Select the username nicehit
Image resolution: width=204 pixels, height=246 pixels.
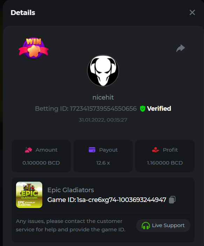(x=103, y=97)
